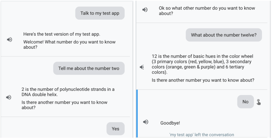Select 'Ok so what other number' response text
The height and width of the screenshot is (139, 272).
pos(207,11)
